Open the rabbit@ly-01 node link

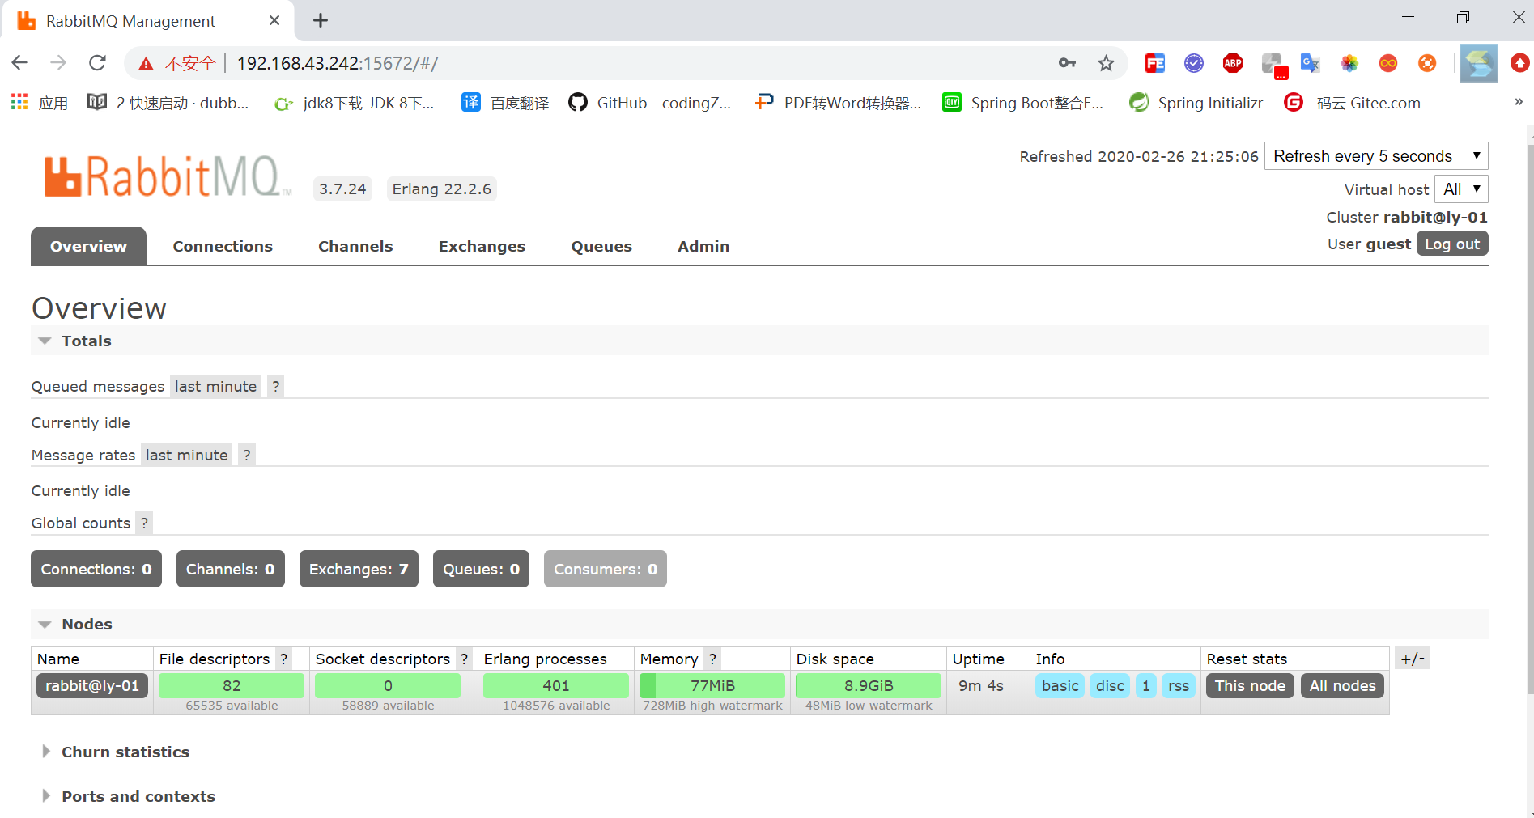[x=92, y=685]
